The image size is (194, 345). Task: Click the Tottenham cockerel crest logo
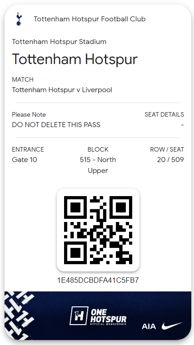tap(19, 19)
